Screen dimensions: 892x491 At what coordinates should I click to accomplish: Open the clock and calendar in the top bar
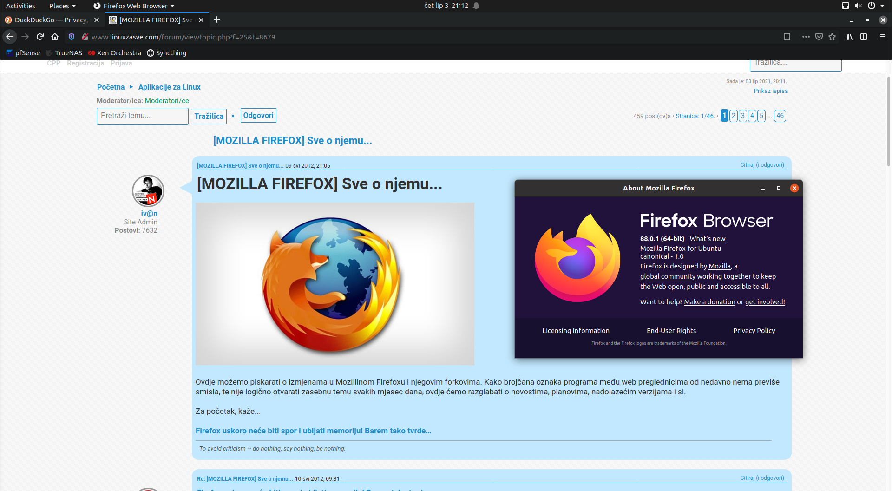(446, 6)
